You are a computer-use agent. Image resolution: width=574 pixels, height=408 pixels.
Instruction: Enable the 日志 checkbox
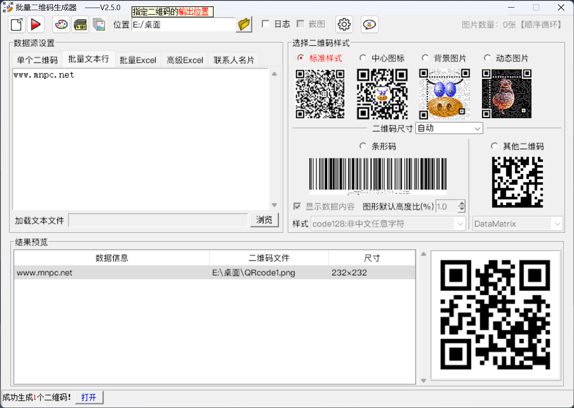(266, 24)
